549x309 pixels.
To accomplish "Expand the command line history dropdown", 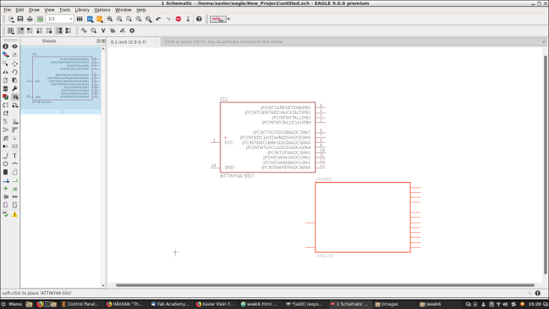I will point(544,42).
